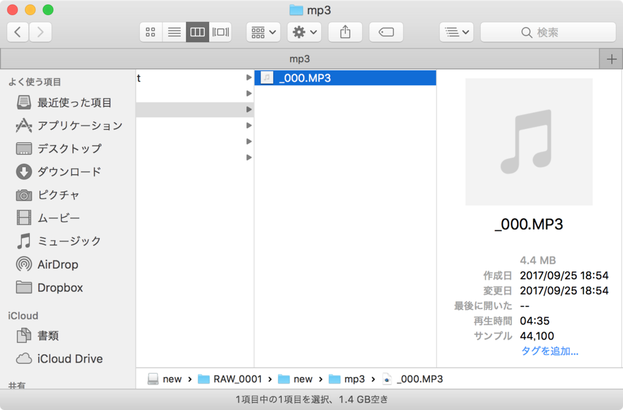623x410 pixels.
Task: Switch to Cover Flow view
Action: tap(220, 32)
